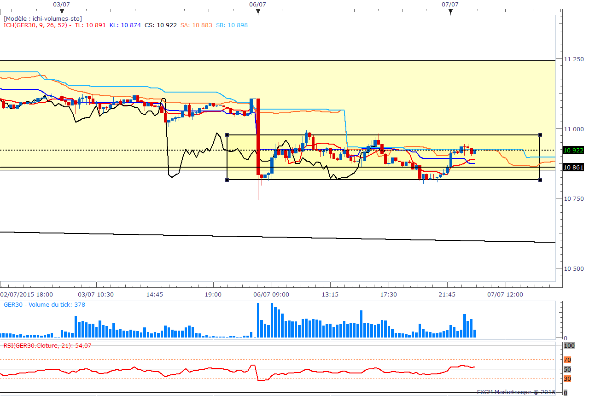Click the 06/07 date marker triangle
The image size is (589, 396).
(258, 12)
